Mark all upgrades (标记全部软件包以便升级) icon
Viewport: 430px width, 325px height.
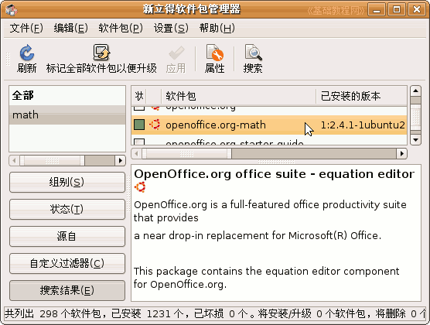pyautogui.click(x=101, y=53)
